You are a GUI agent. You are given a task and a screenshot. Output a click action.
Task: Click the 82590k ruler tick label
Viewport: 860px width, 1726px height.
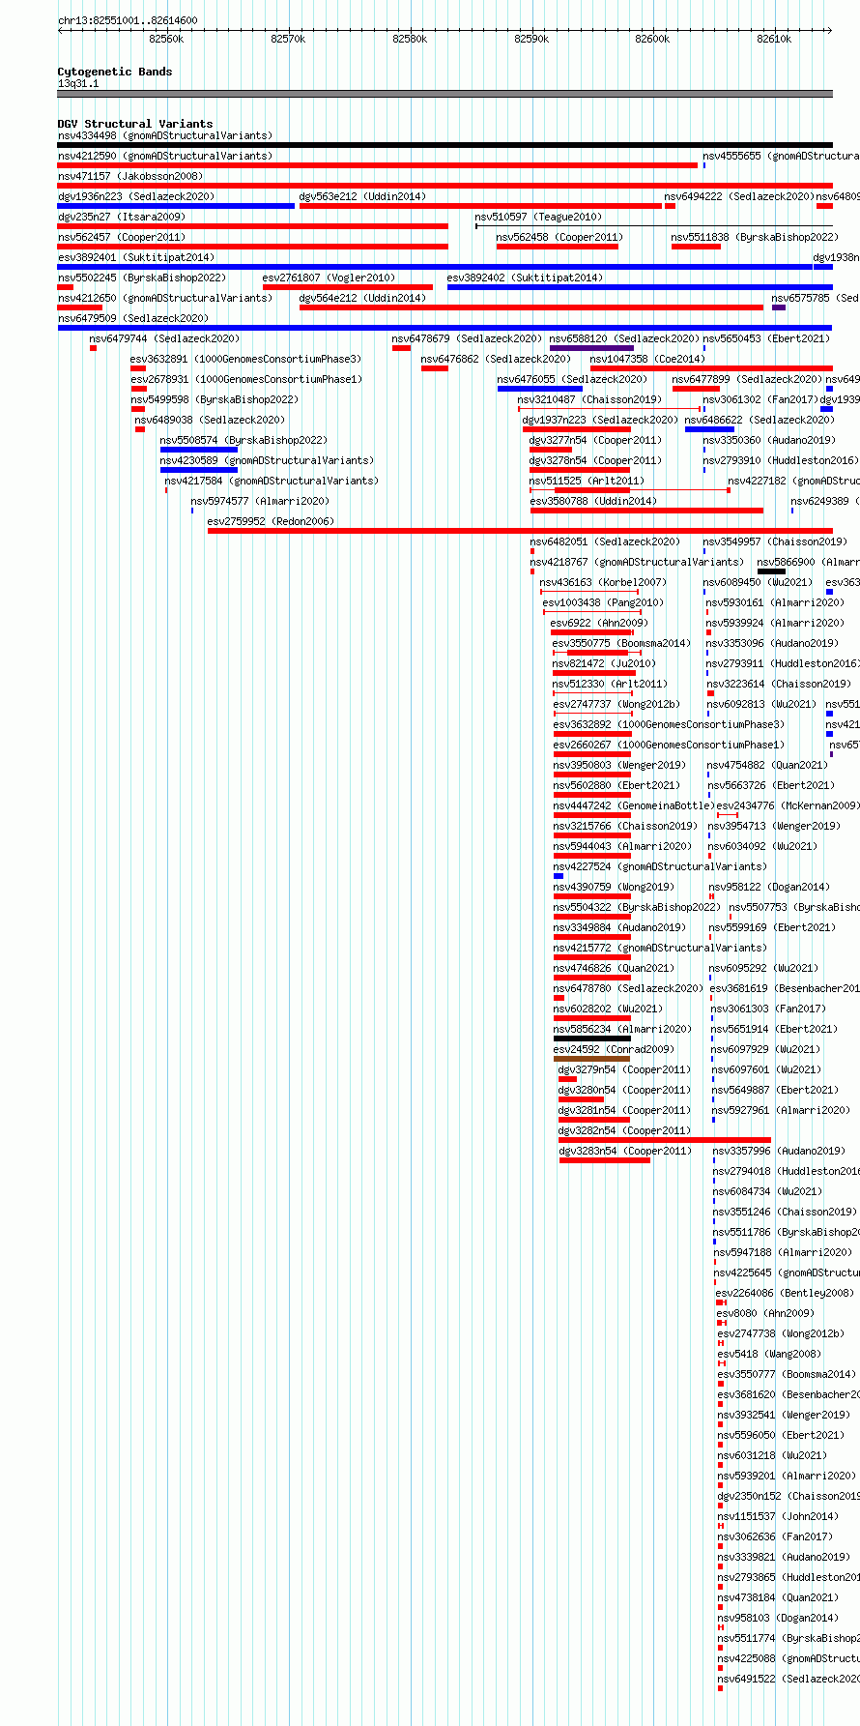tap(531, 39)
